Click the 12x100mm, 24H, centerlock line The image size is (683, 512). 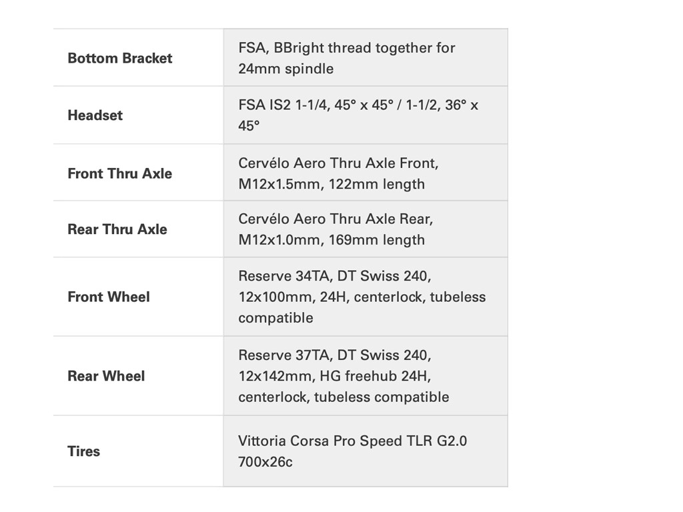362,297
